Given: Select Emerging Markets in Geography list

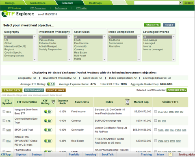Looking at the screenshot, I should pyautogui.click(x=14, y=56).
